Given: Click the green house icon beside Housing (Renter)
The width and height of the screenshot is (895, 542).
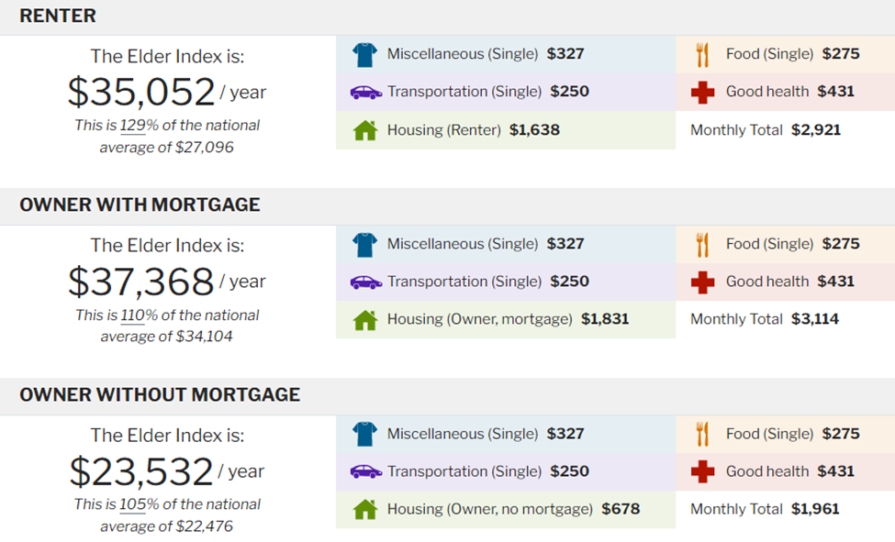Looking at the screenshot, I should coord(365,130).
